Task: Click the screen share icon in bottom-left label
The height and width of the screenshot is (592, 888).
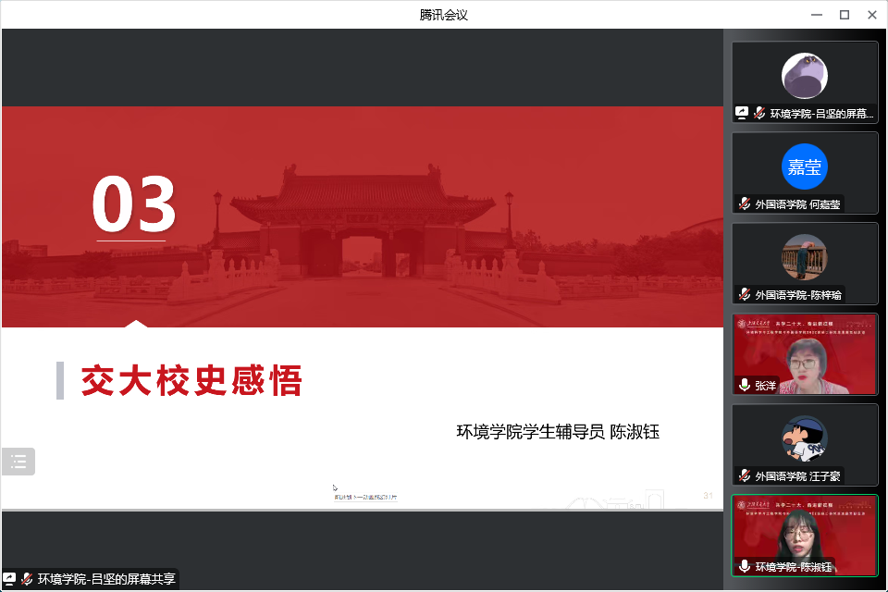Action: pyautogui.click(x=9, y=579)
